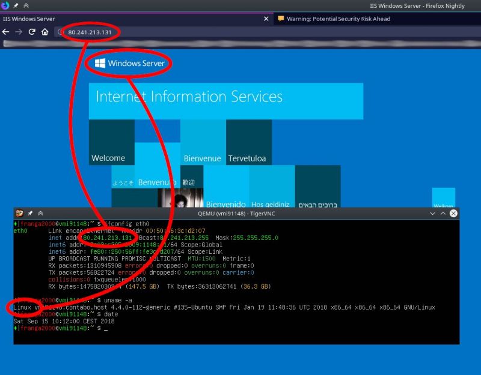
Task: Click the 'MTU:1500' value
Action: click(x=201, y=259)
